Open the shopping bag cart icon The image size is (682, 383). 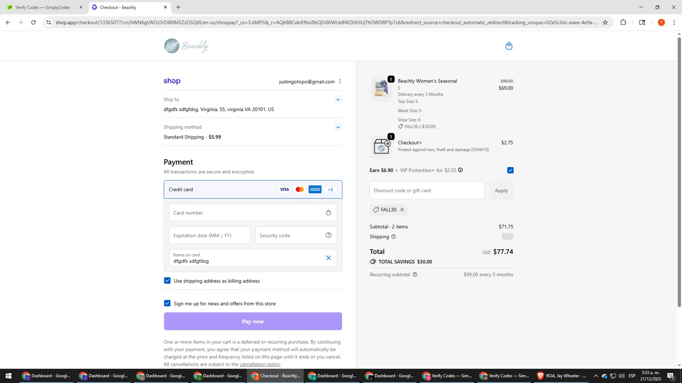(509, 46)
